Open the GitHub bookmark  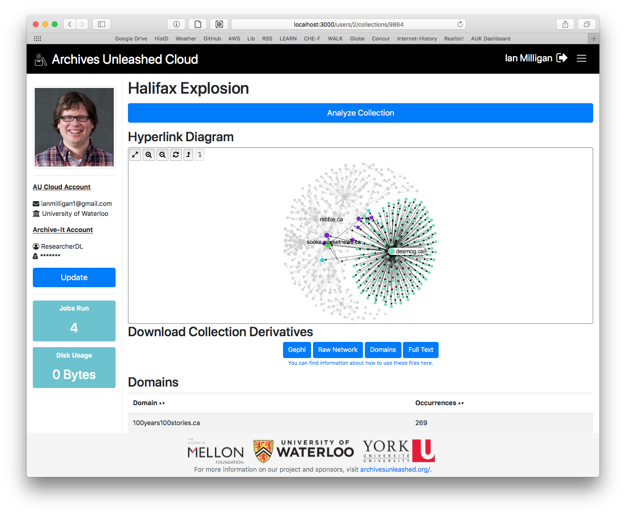pyautogui.click(x=212, y=39)
